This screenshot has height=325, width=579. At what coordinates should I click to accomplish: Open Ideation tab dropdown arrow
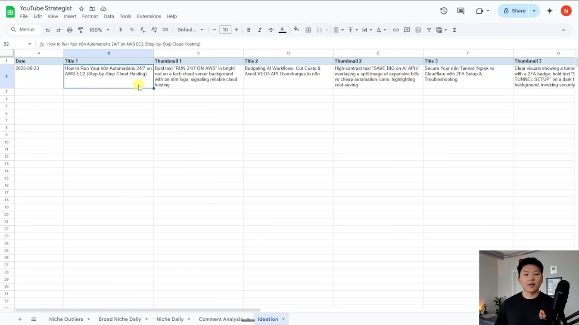click(283, 319)
